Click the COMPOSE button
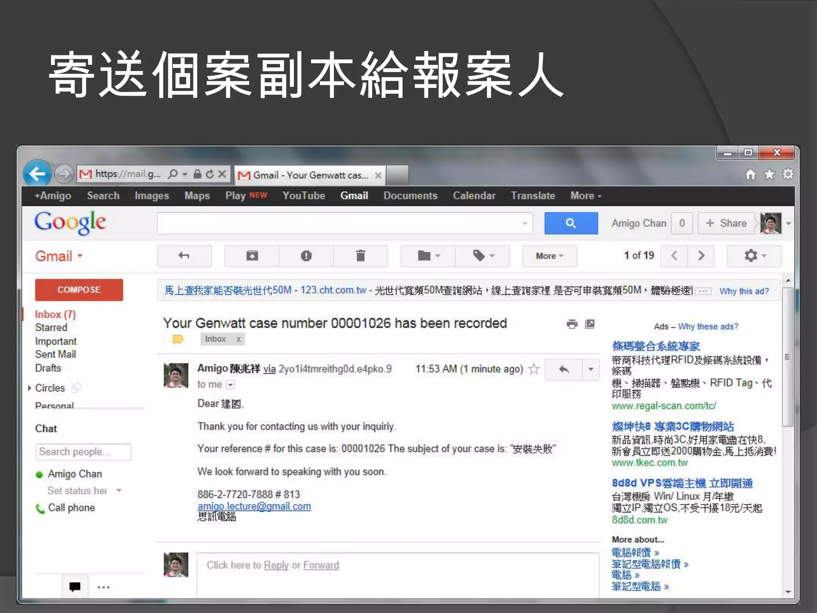 click(x=79, y=290)
